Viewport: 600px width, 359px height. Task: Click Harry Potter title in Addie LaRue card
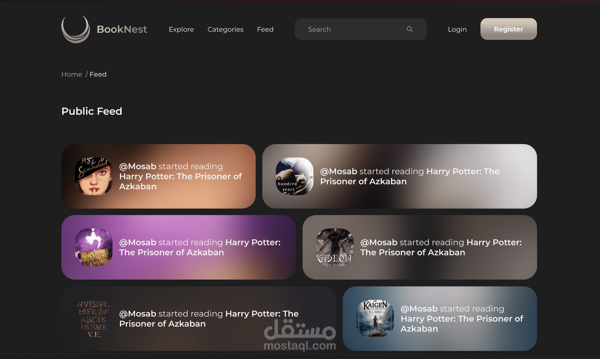[209, 319]
